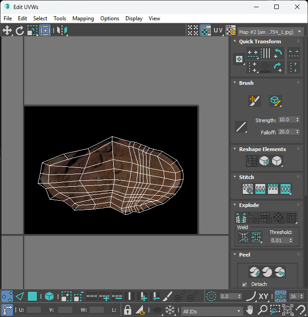Viewport: 308px width, 317px height.
Task: Open the Tools menu
Action: click(60, 18)
